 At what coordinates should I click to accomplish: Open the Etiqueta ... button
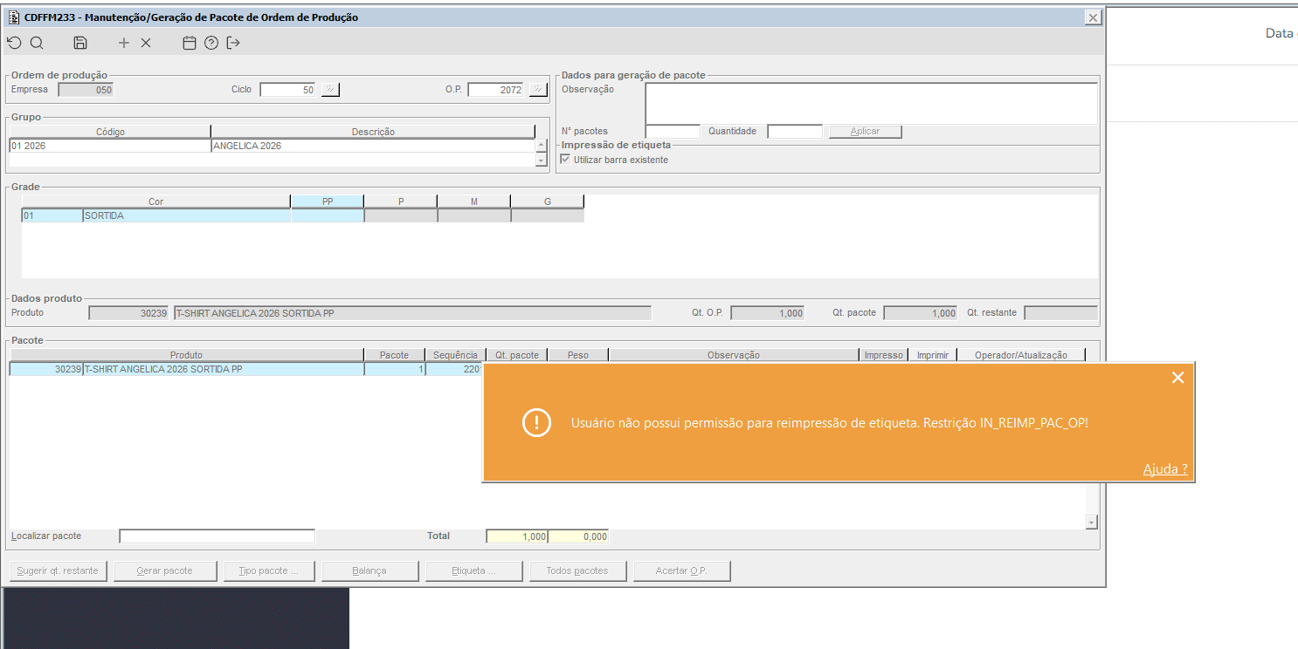click(x=476, y=570)
